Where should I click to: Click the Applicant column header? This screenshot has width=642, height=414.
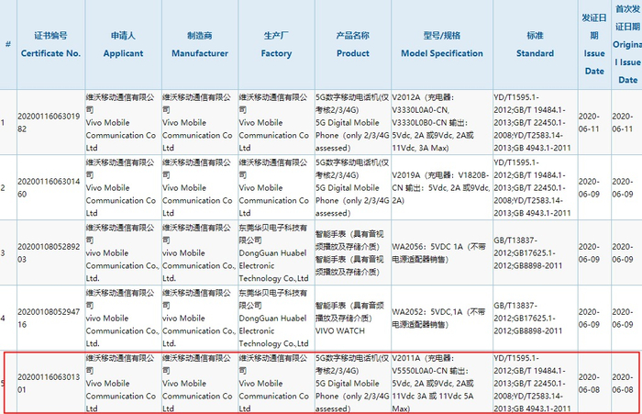click(x=123, y=44)
